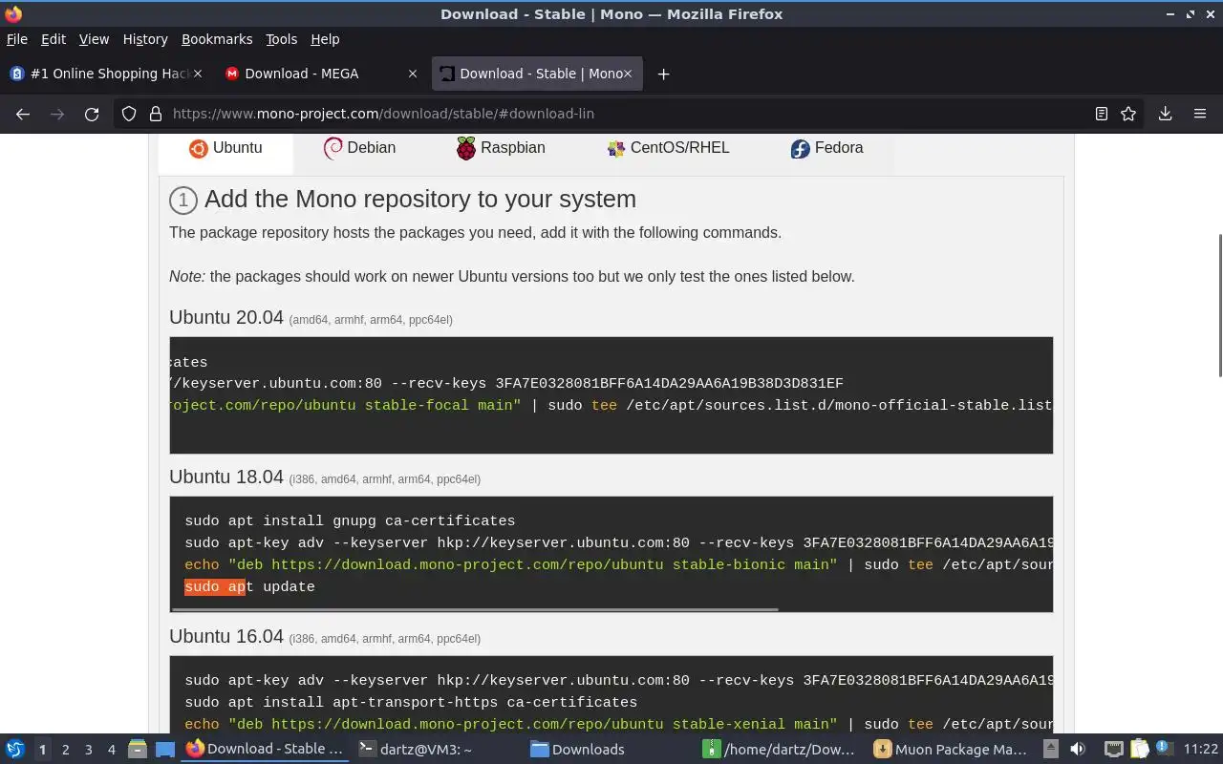1223x764 pixels.
Task: Click the removable media eject tray icon
Action: (1050, 750)
